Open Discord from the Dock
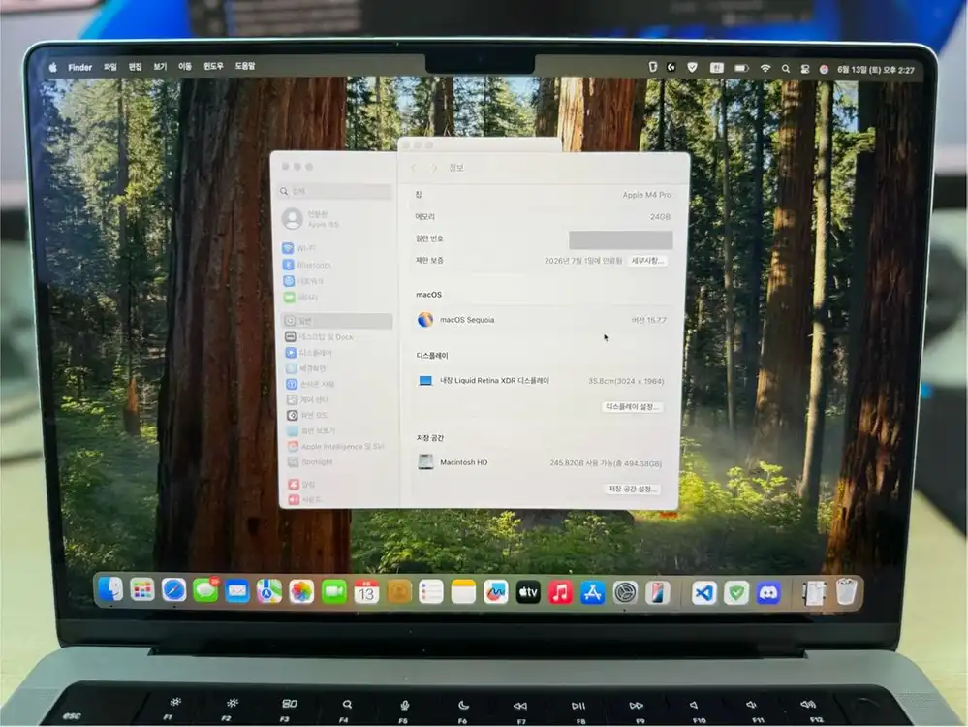This screenshot has width=968, height=727. [768, 593]
